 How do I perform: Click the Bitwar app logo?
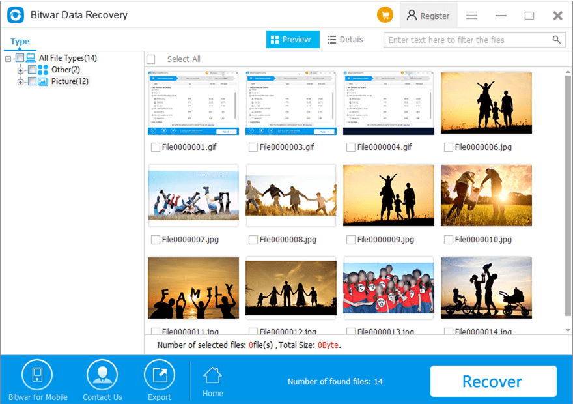click(x=16, y=15)
